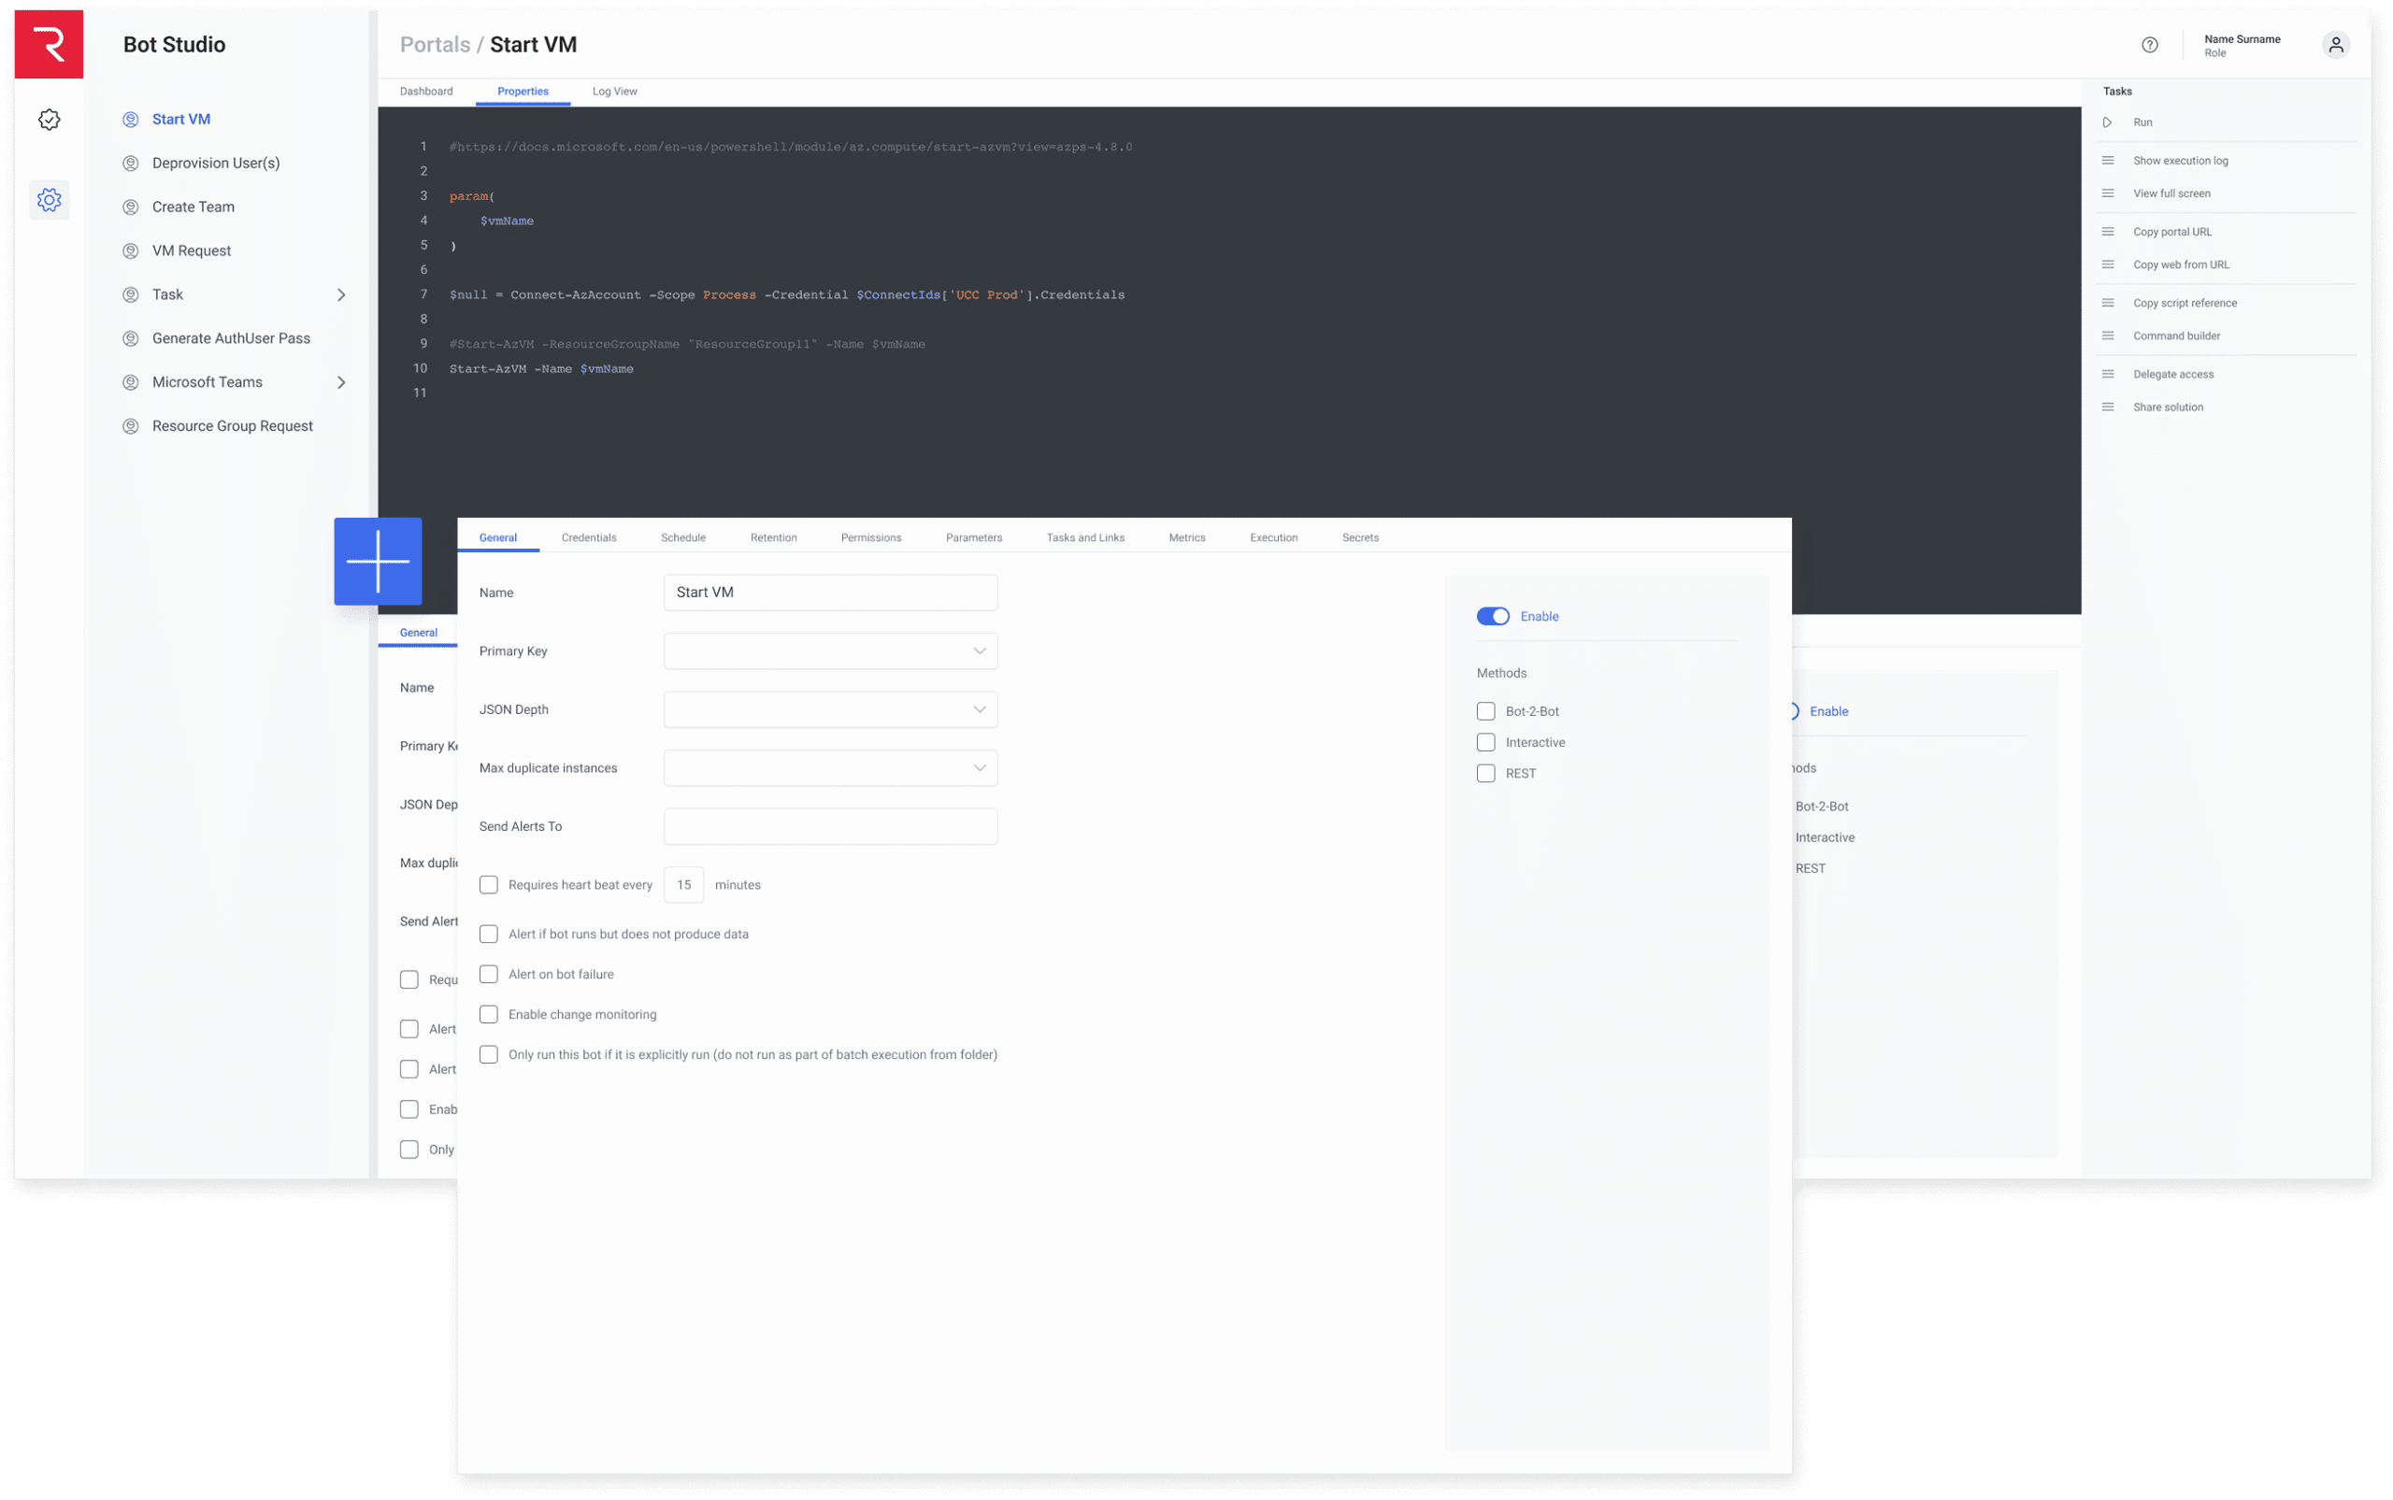
Task: Click the red R logo icon
Action: point(49,45)
